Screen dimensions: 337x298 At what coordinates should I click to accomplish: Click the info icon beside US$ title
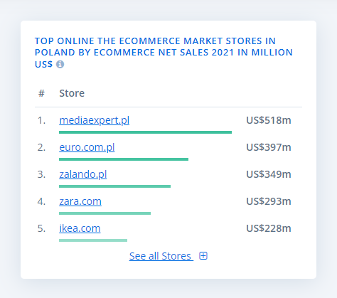(60, 64)
